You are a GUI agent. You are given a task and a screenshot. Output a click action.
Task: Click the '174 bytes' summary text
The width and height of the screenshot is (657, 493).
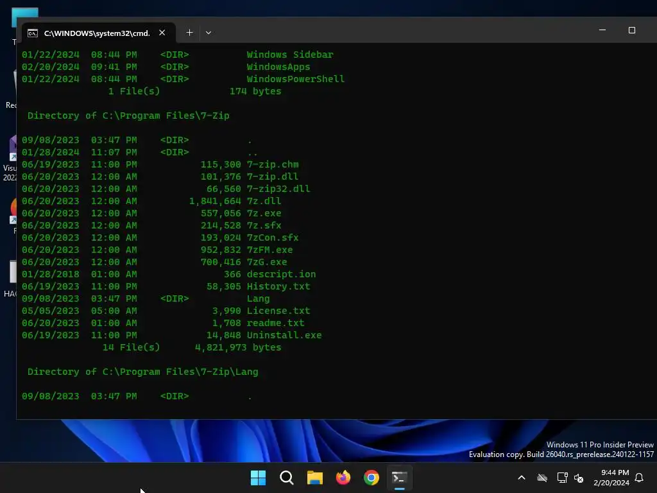click(255, 91)
